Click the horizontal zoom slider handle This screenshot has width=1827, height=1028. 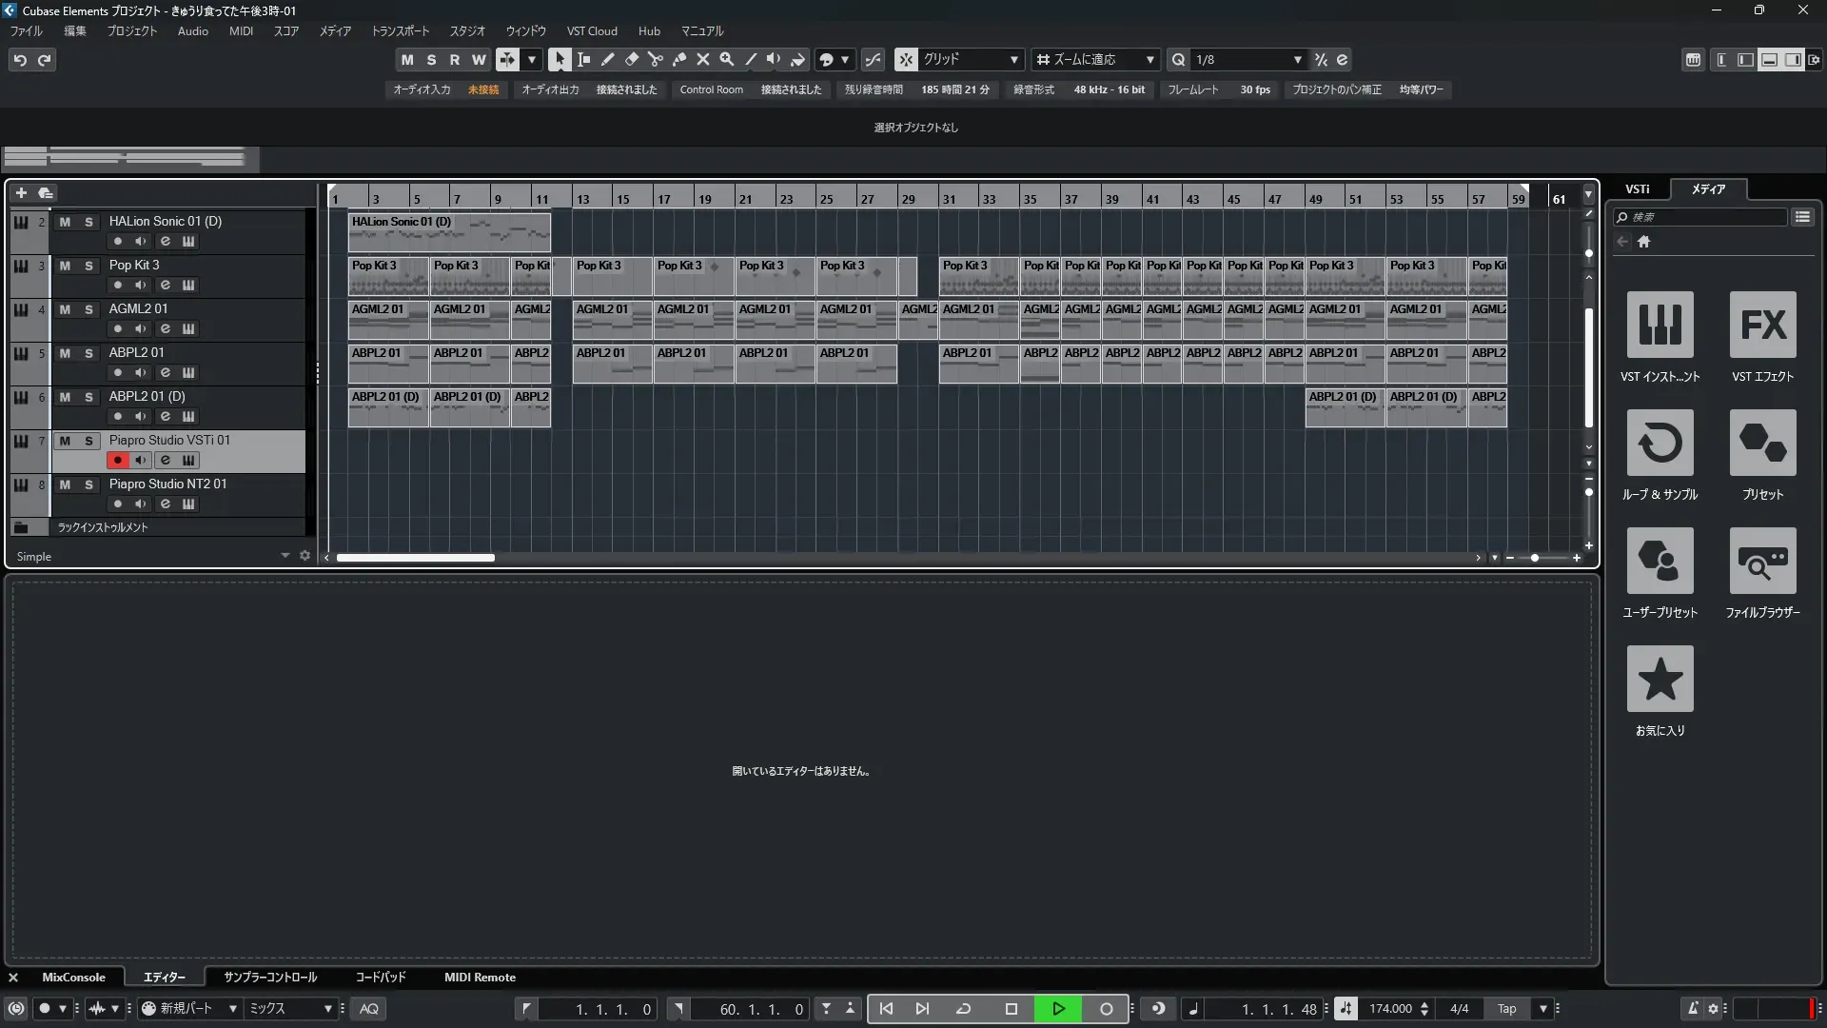click(1534, 558)
